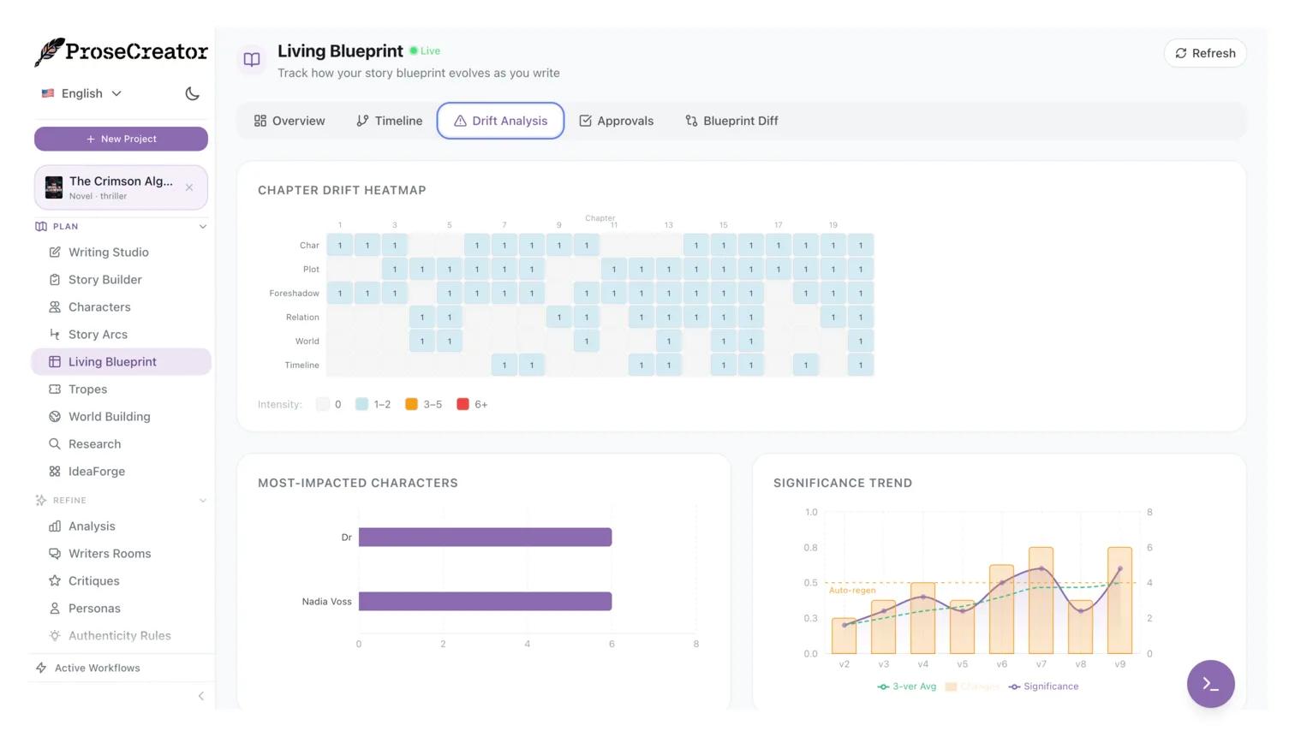Screen dimensions: 1295x737
Task: Click the Critiques star icon
Action: tap(55, 581)
